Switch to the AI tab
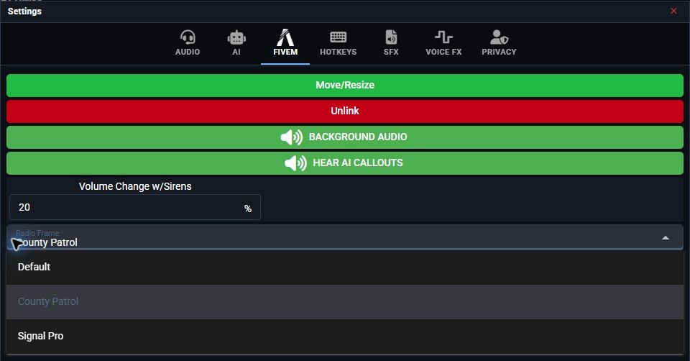This screenshot has height=361, width=690. (236, 43)
